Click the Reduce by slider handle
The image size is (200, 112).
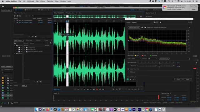[159, 67]
